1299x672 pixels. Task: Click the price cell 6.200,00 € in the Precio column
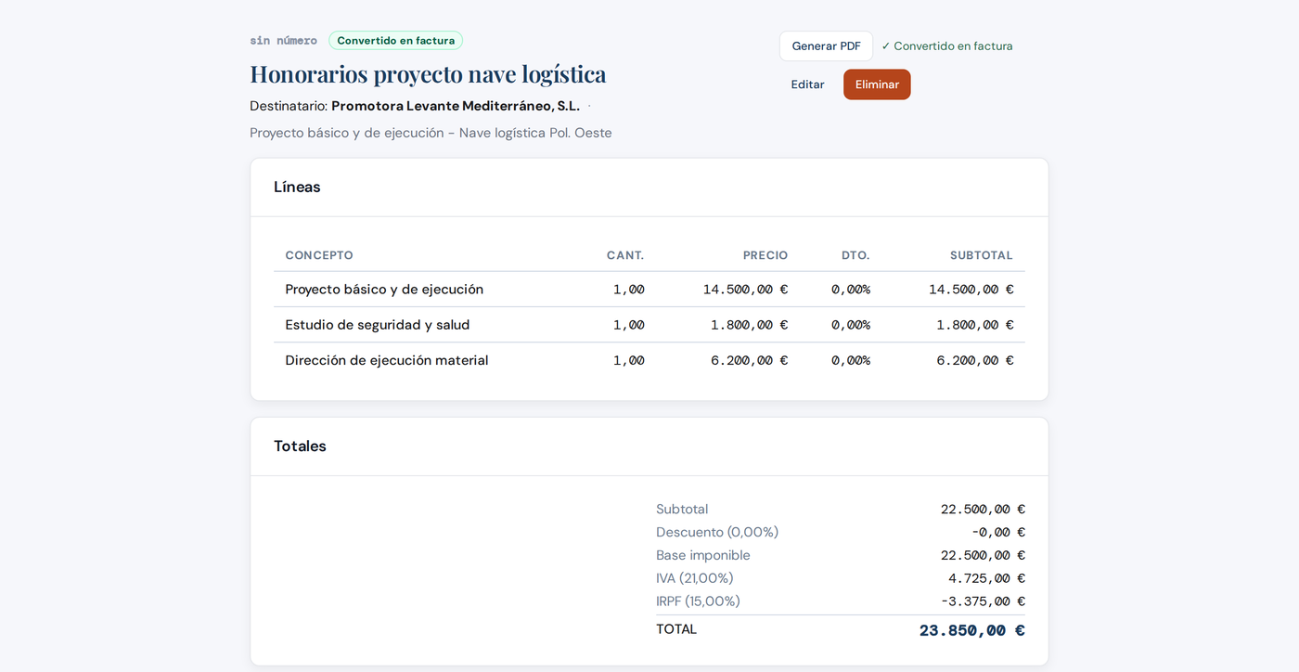[x=749, y=360]
